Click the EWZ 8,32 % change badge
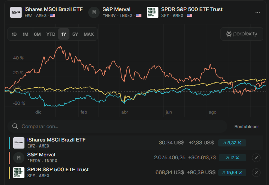 click(232, 143)
